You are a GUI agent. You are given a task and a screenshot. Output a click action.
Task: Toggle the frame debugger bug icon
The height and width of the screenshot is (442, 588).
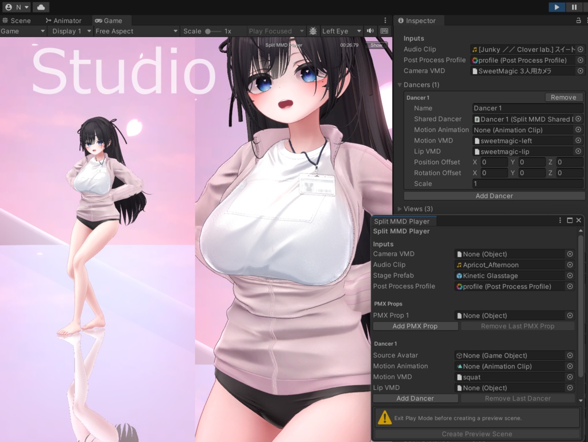[x=313, y=31]
